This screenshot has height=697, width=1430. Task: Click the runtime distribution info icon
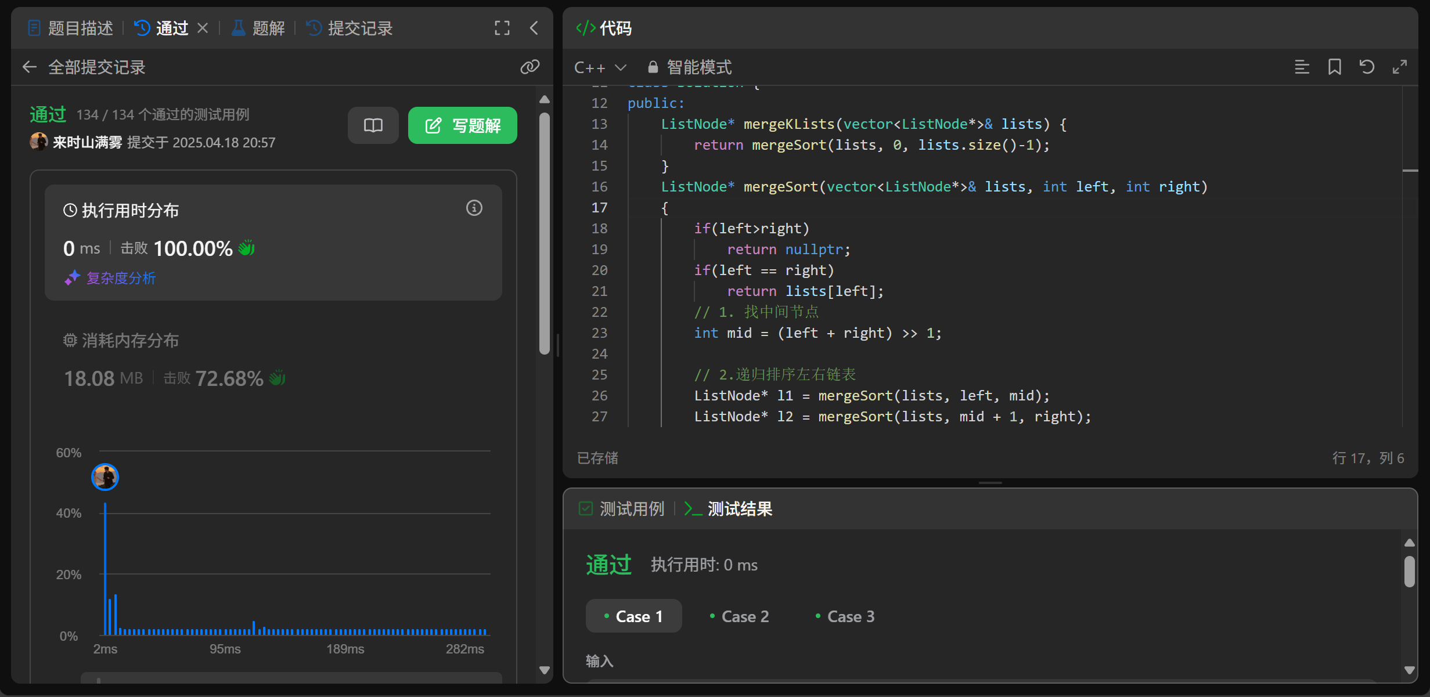474,208
